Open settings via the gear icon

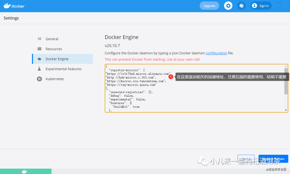pos(228,6)
